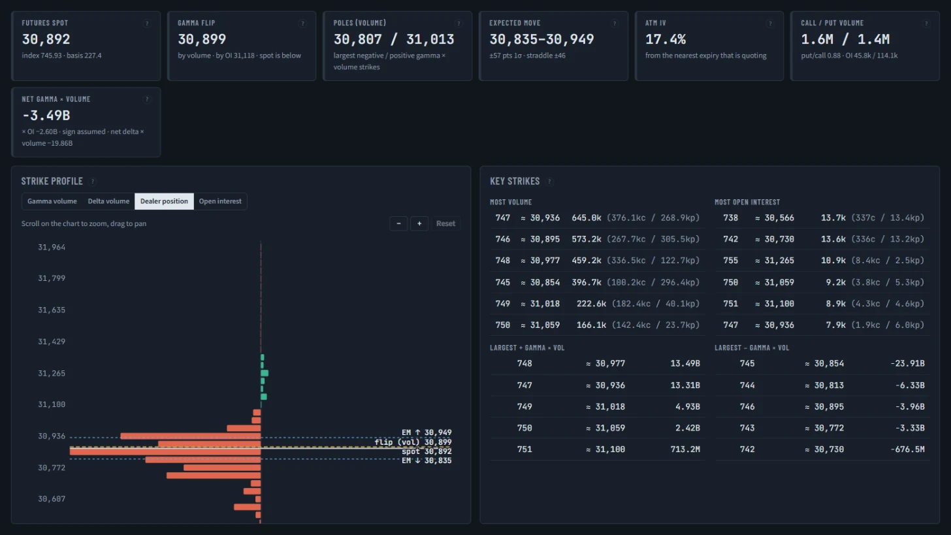Screen dimensions: 951x535
Task: Switch to Open interest tab
Action: [x=220, y=201]
